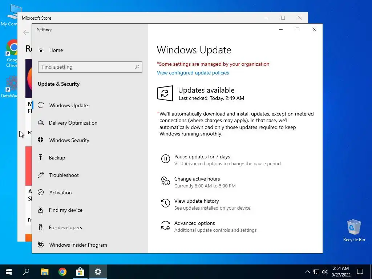The image size is (372, 279).
Task: Click the Windows Update sync arrows icon in sidebar
Action: point(41,105)
